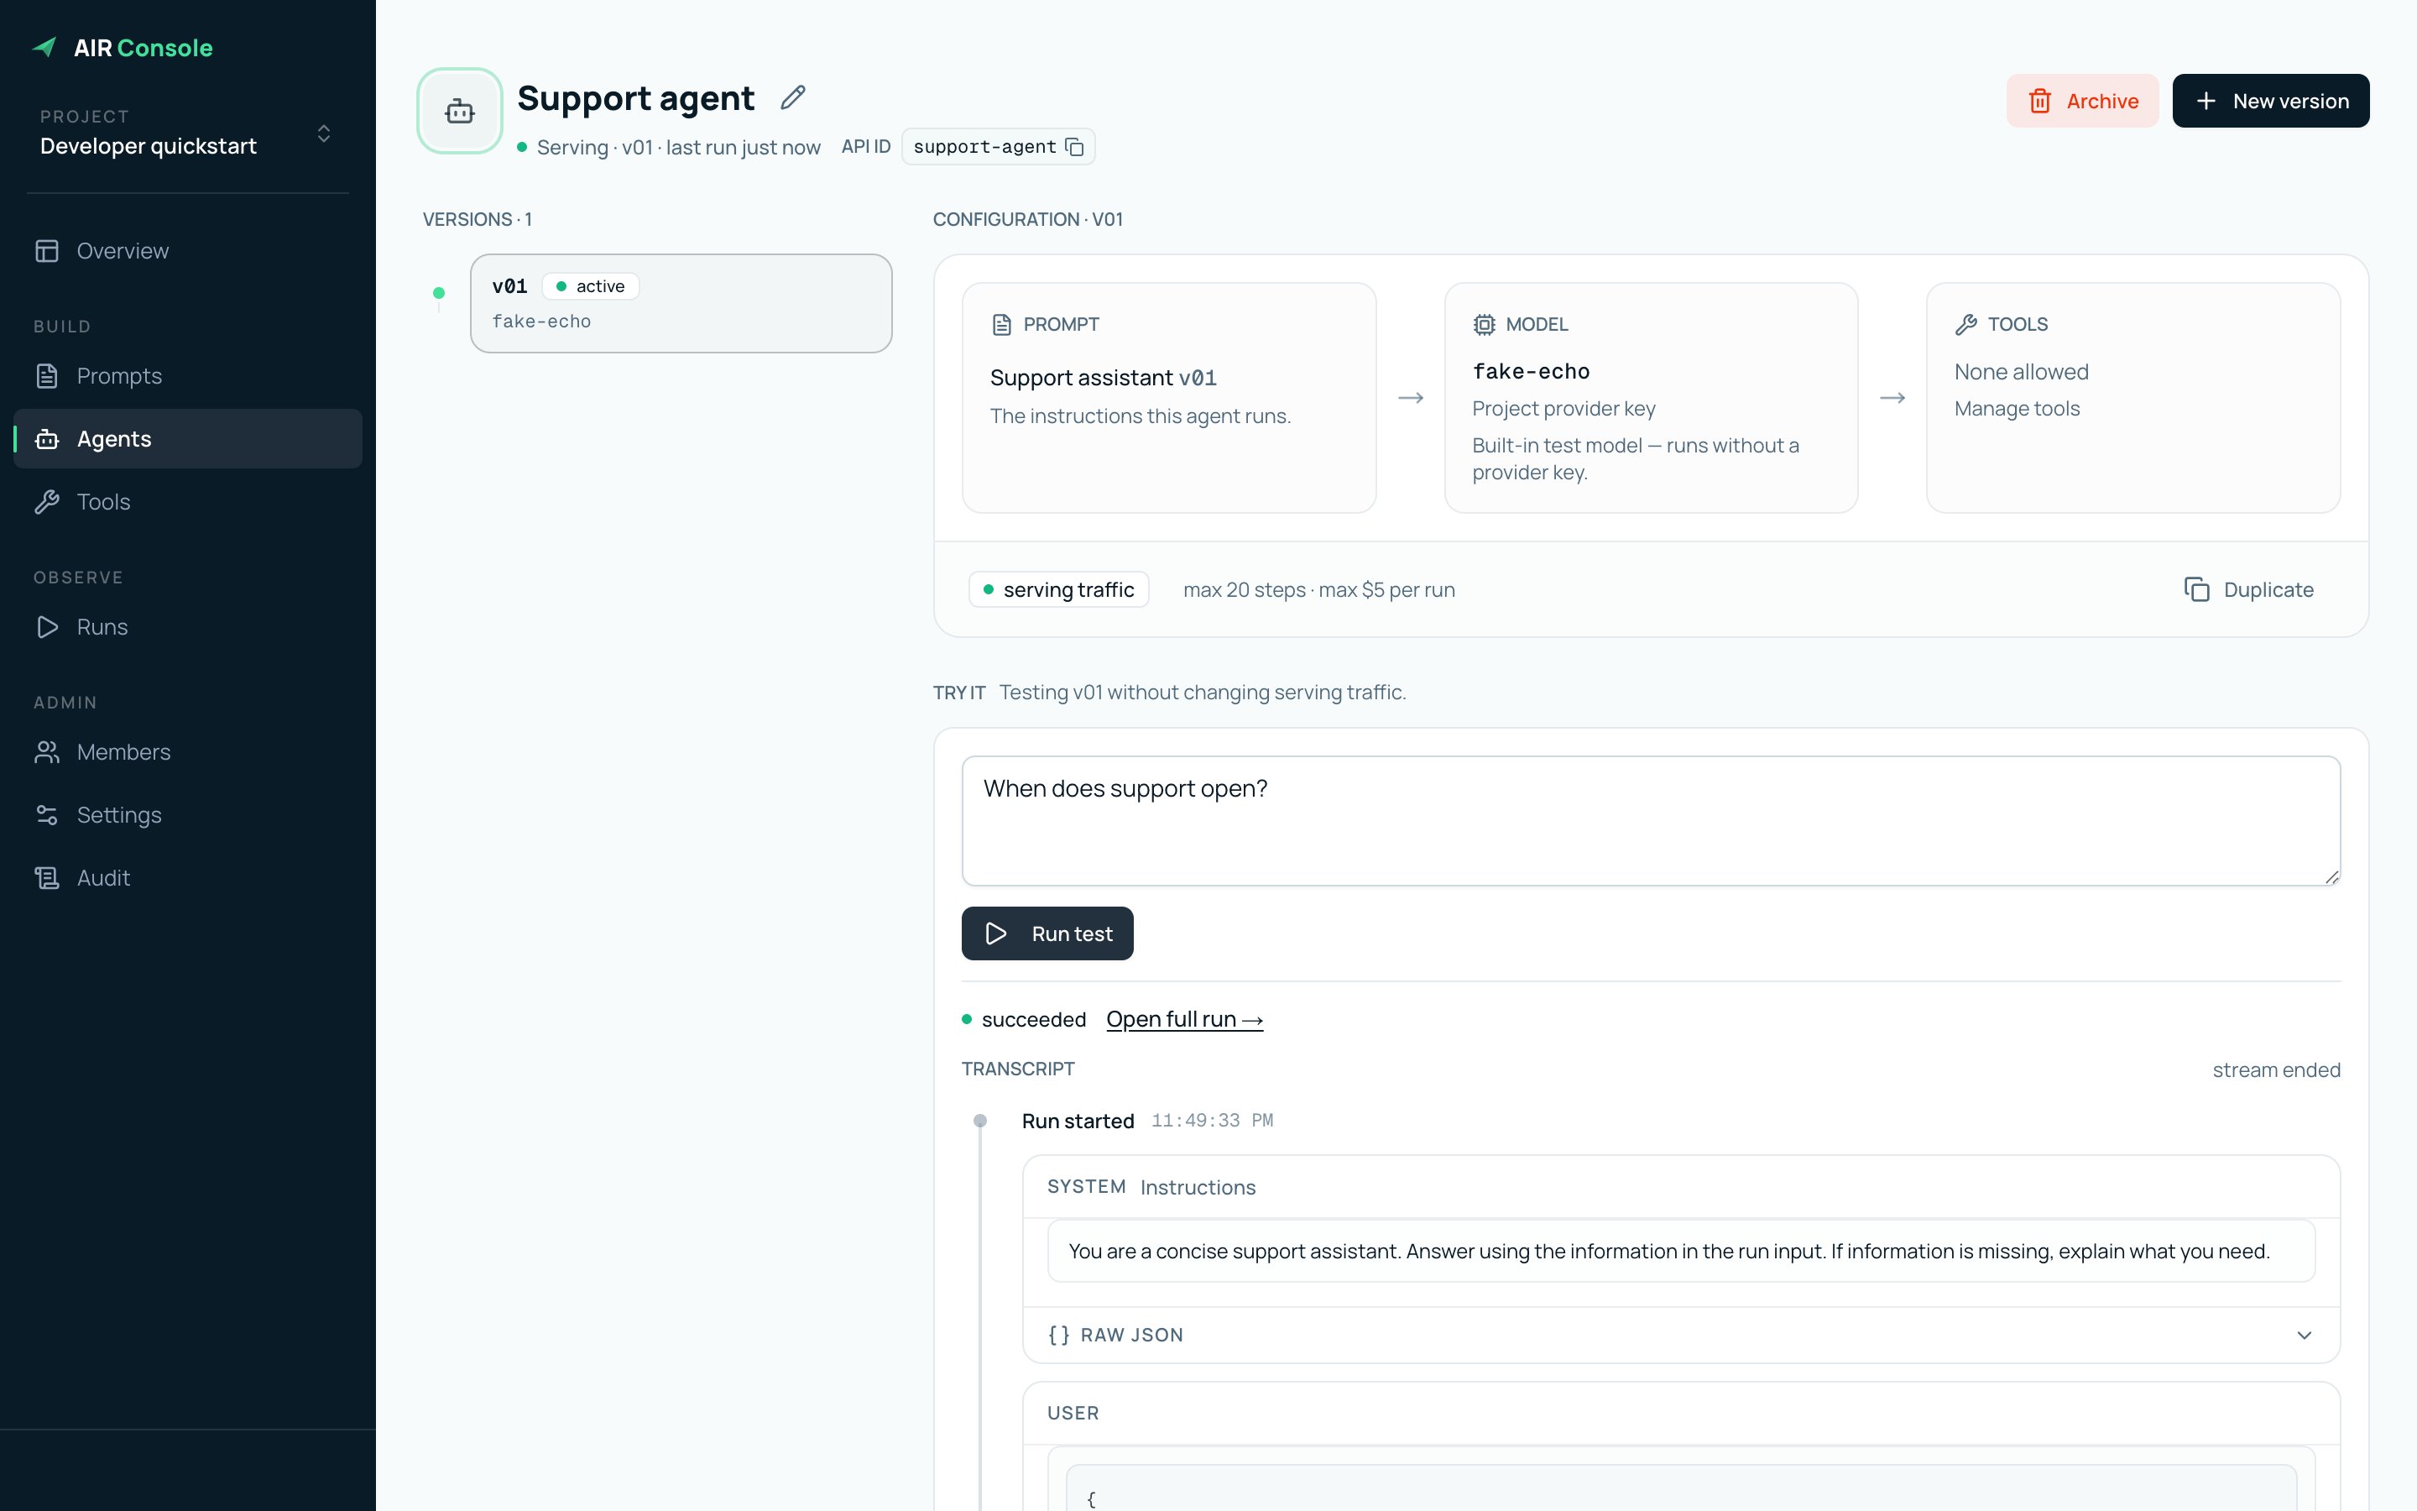Click the succeeded status text
This screenshot has height=1511, width=2417.
1034,1019
